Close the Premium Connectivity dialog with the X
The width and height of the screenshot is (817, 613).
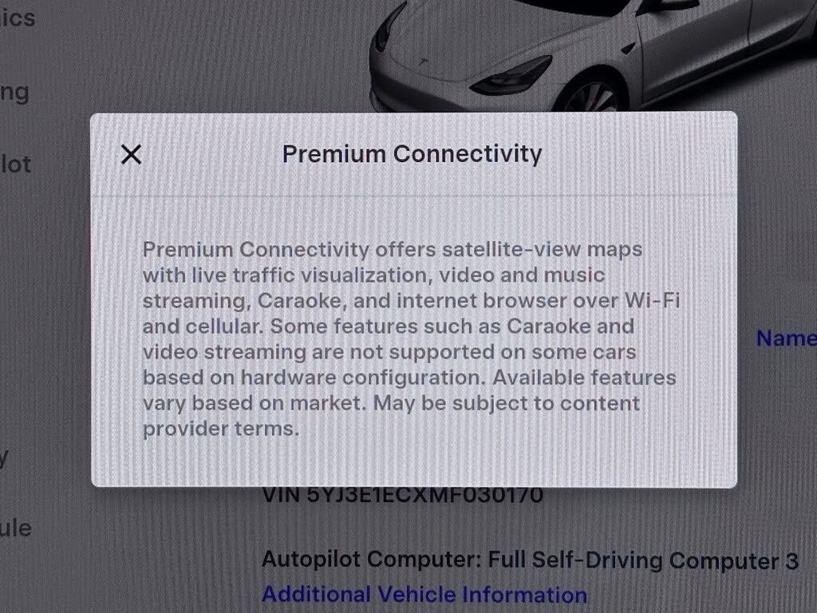pos(131,154)
